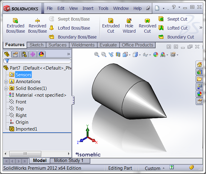The height and width of the screenshot is (174, 206).
Task: Open File Explorer in task pane
Action: [x=199, y=79]
